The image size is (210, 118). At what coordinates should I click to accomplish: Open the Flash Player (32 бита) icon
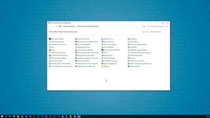click(50, 39)
